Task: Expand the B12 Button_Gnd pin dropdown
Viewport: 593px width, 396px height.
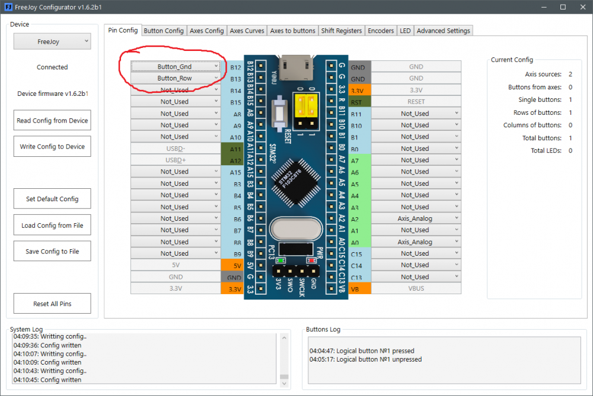Action: click(176, 67)
